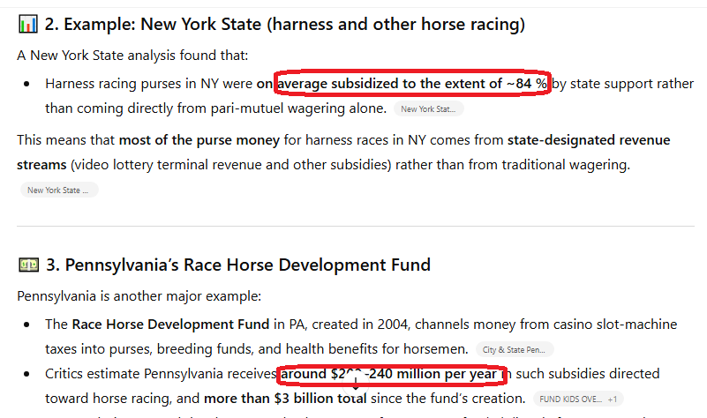The width and height of the screenshot is (707, 418).
Task: Open the citation chip below "streams" paragraph
Action: pos(58,190)
